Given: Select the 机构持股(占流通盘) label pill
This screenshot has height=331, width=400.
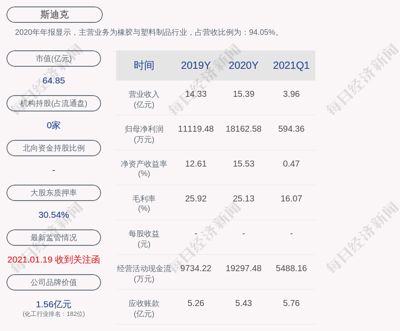Looking at the screenshot, I should [54, 103].
